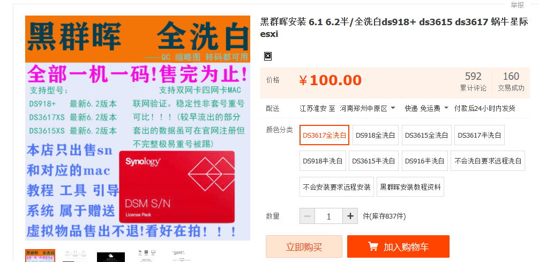Screen dimensions: 539x262
Task: Select the DS3617全洗白 option
Action: tap(325, 135)
